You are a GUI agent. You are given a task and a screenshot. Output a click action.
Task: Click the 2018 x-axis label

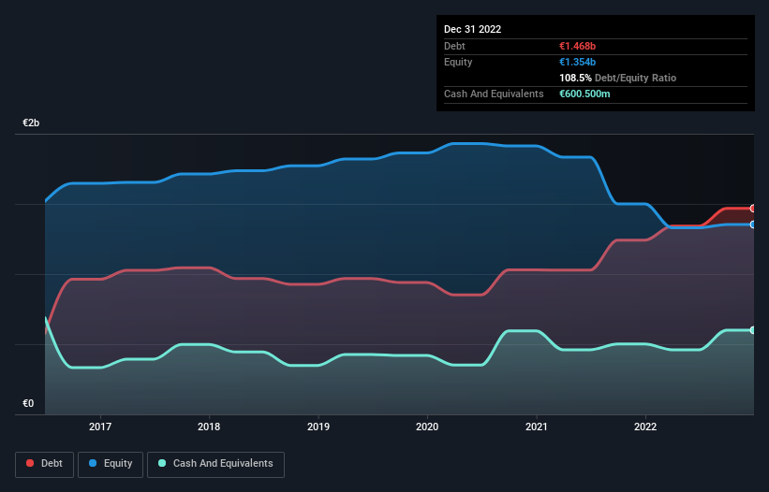pyautogui.click(x=209, y=427)
